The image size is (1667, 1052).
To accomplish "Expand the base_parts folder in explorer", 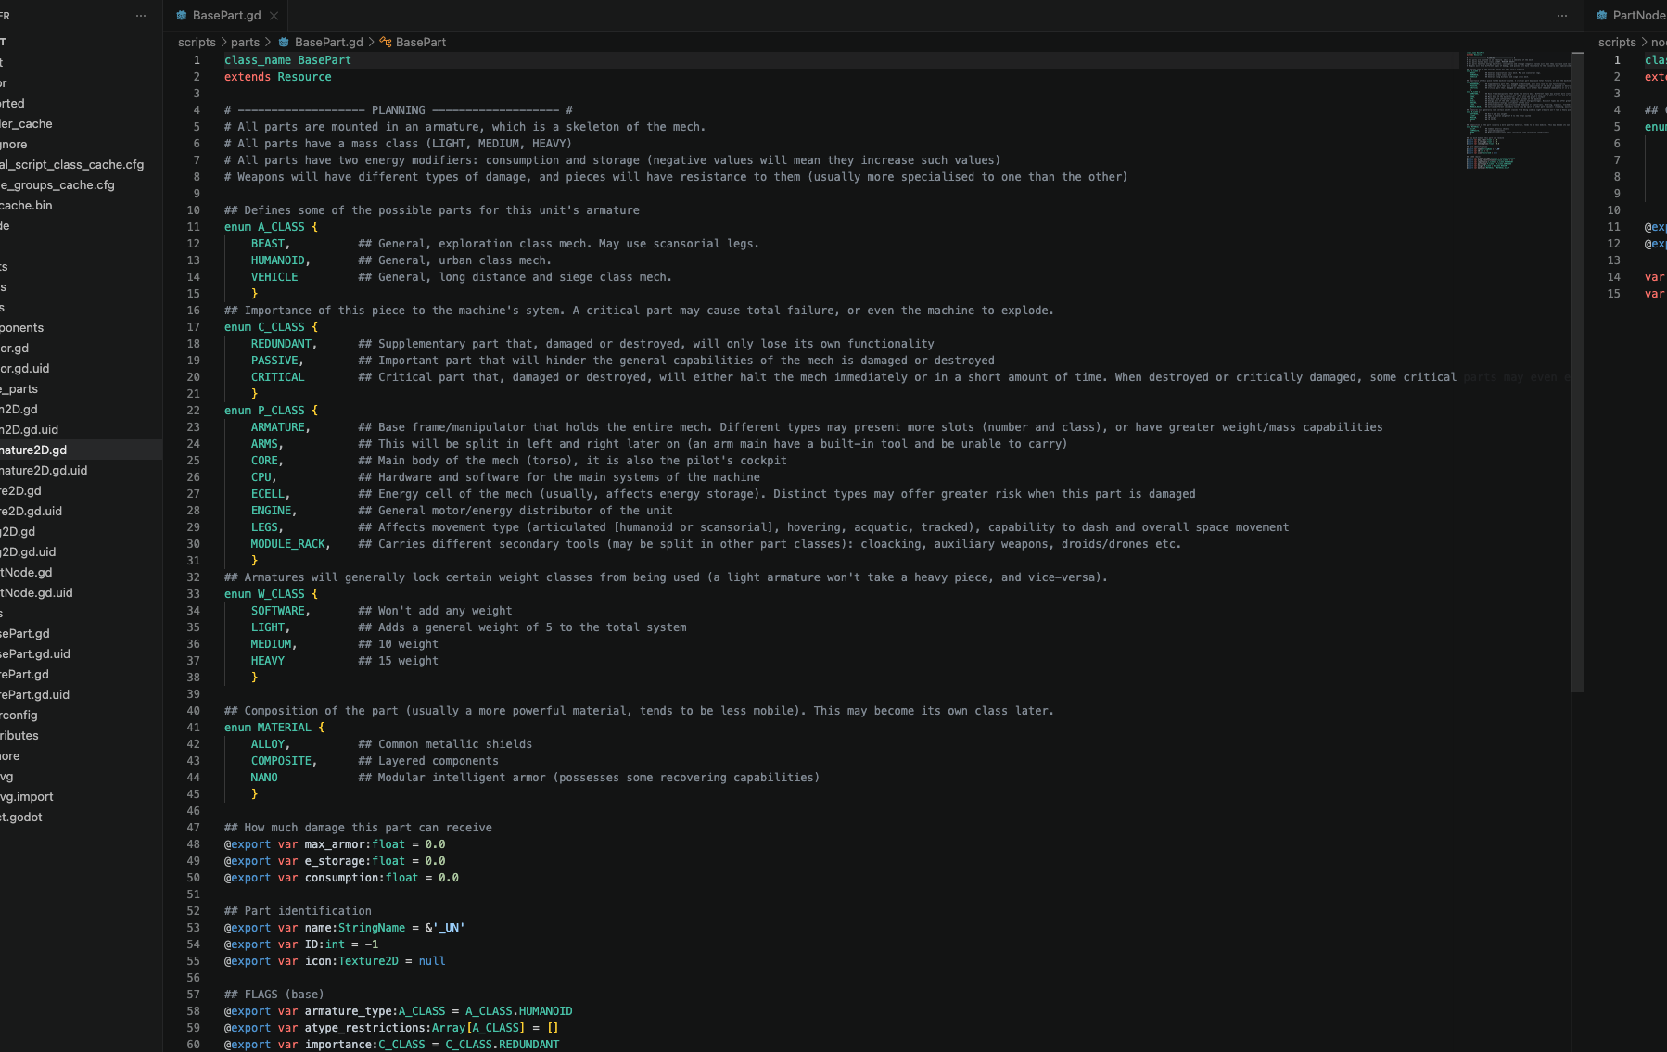I will tap(81, 388).
